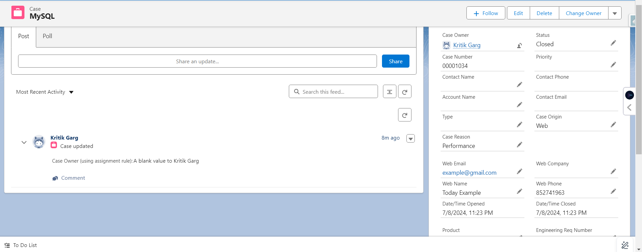Image resolution: width=642 pixels, height=252 pixels.
Task: Open Kritik Garg feed author link
Action: (x=64, y=138)
